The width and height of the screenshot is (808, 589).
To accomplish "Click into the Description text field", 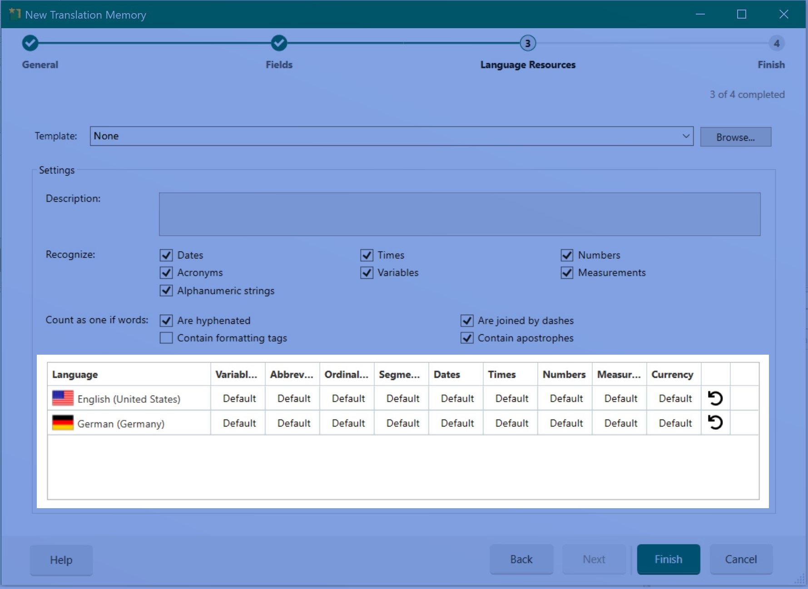I will 459,214.
